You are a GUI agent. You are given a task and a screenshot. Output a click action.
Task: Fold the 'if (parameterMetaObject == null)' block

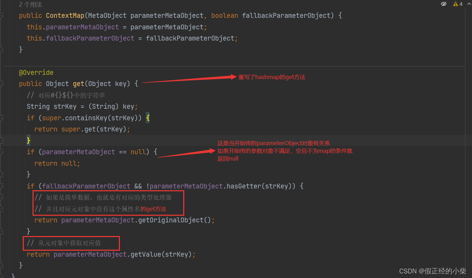2,152
